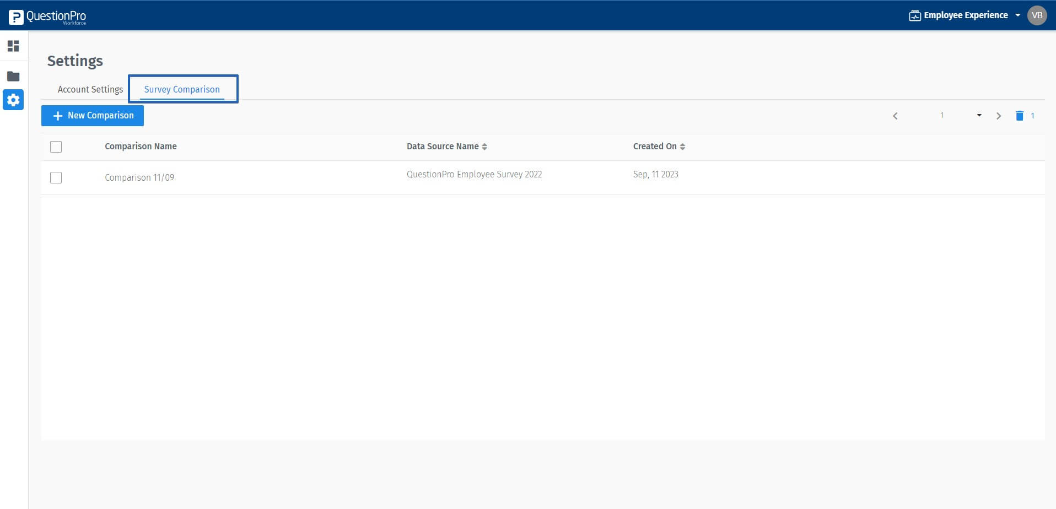Viewport: 1056px width, 509px height.
Task: Check the select-all checkbox in table header
Action: coord(56,147)
